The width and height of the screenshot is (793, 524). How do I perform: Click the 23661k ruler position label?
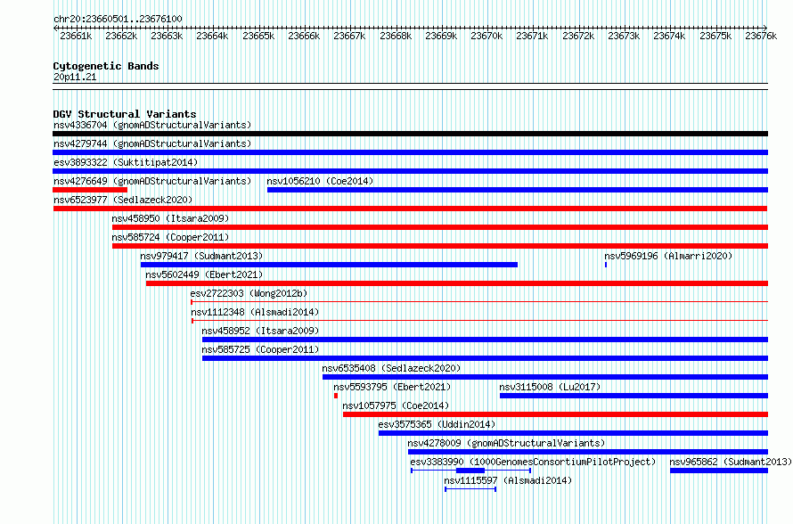76,36
